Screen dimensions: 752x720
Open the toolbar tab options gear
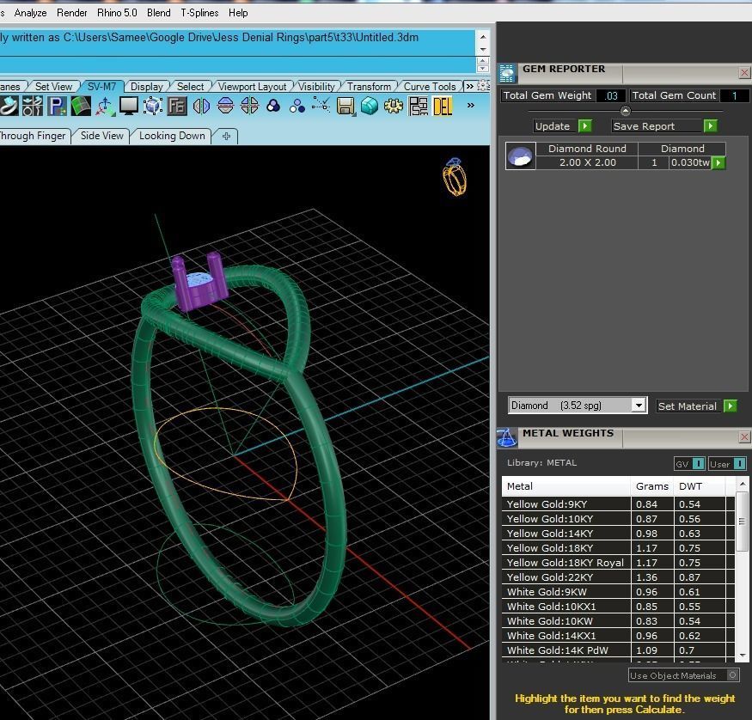tap(483, 86)
